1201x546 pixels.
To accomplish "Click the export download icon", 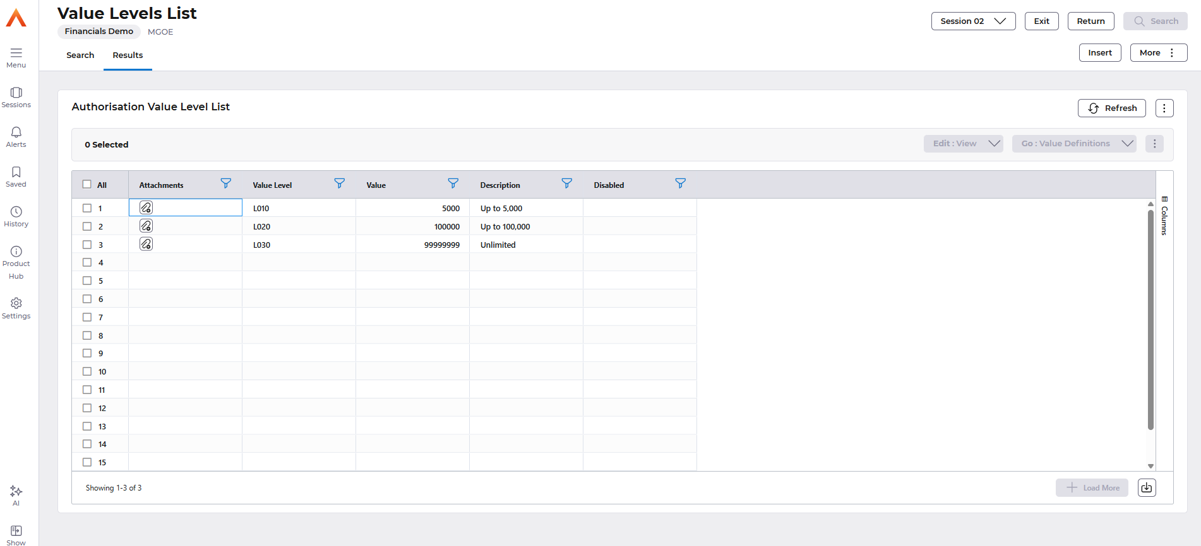I will [1147, 487].
